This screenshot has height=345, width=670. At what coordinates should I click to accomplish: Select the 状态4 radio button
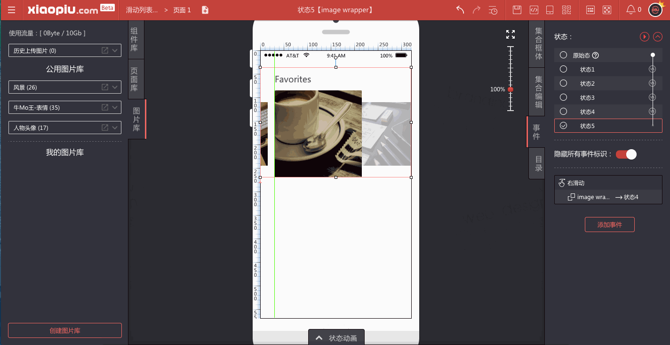[x=563, y=112]
